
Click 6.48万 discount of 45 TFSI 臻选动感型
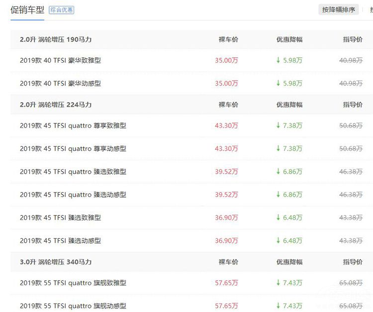click(x=289, y=241)
